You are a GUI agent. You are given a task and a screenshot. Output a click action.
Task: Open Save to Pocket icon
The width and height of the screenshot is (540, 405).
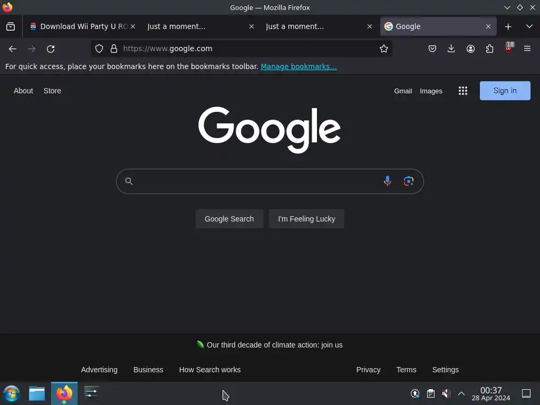[432, 49]
